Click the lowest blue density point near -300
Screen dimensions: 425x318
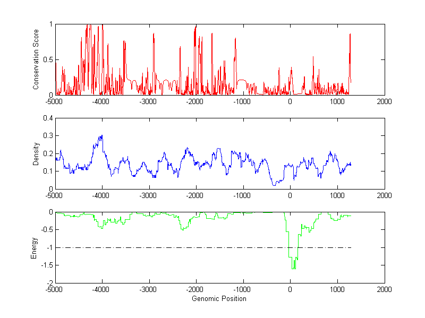click(x=274, y=184)
